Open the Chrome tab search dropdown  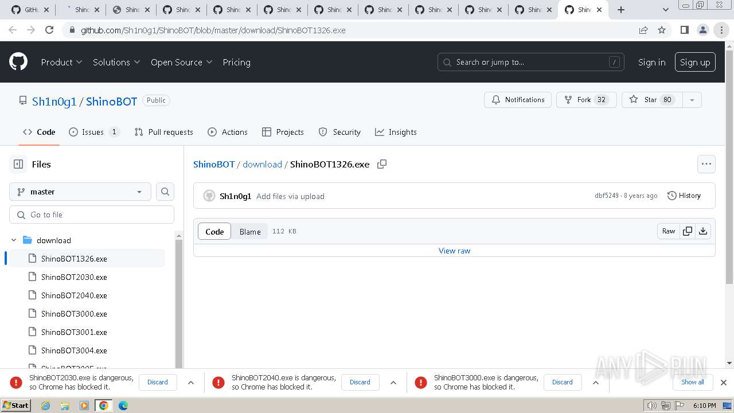(666, 10)
